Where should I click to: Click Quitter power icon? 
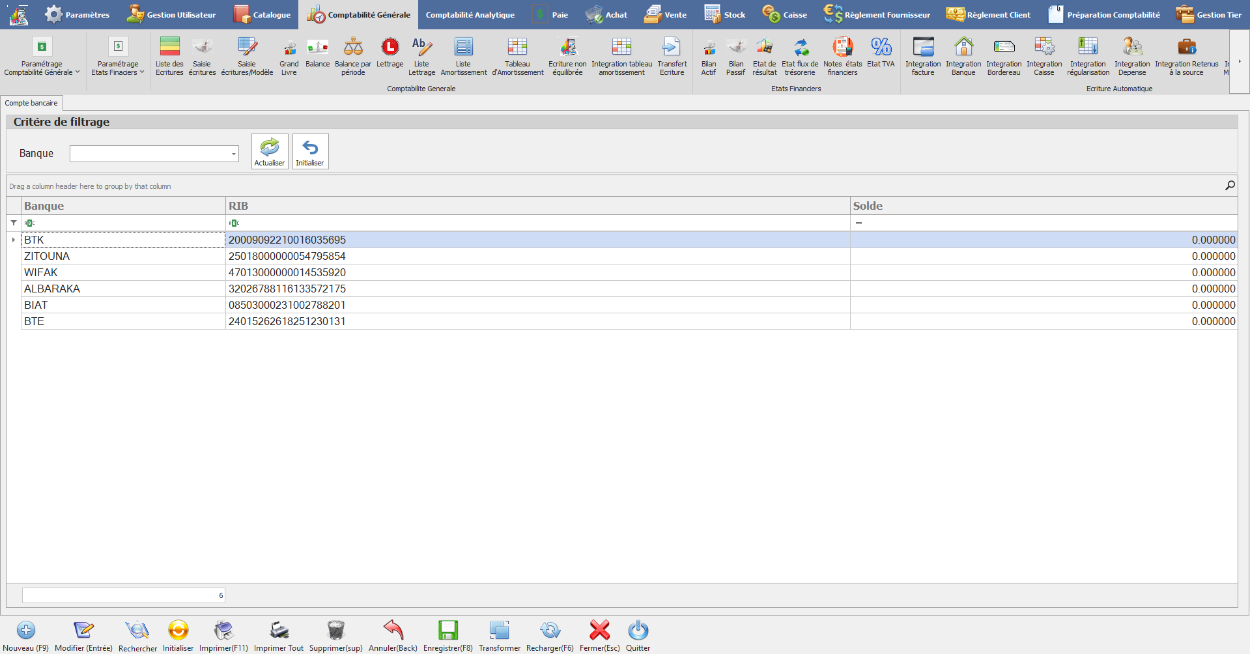tap(638, 630)
